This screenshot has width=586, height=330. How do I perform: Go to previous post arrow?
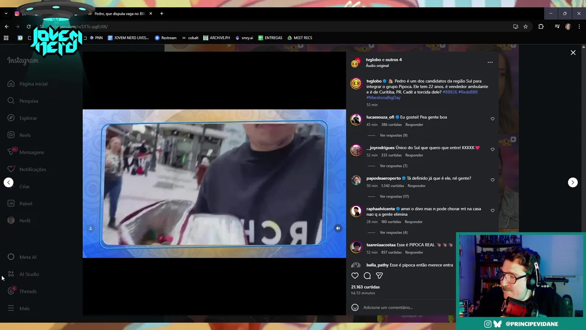coord(9,182)
